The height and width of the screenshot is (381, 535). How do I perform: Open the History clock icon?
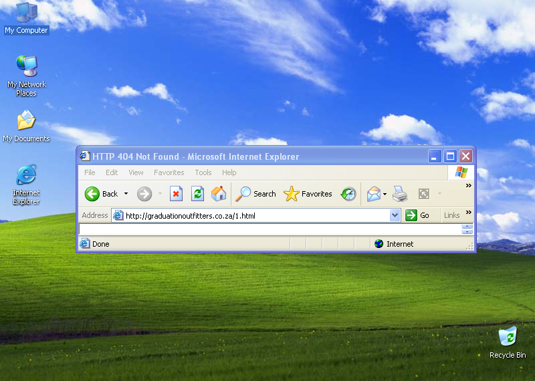(348, 194)
